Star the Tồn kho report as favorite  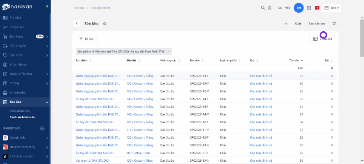(x=105, y=24)
